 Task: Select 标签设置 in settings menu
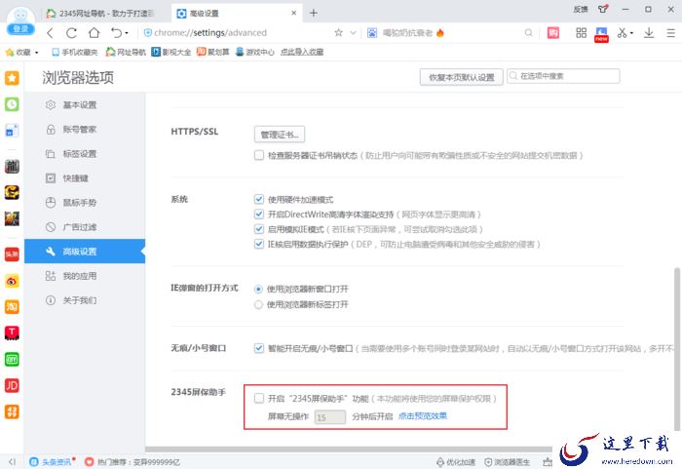point(85,154)
